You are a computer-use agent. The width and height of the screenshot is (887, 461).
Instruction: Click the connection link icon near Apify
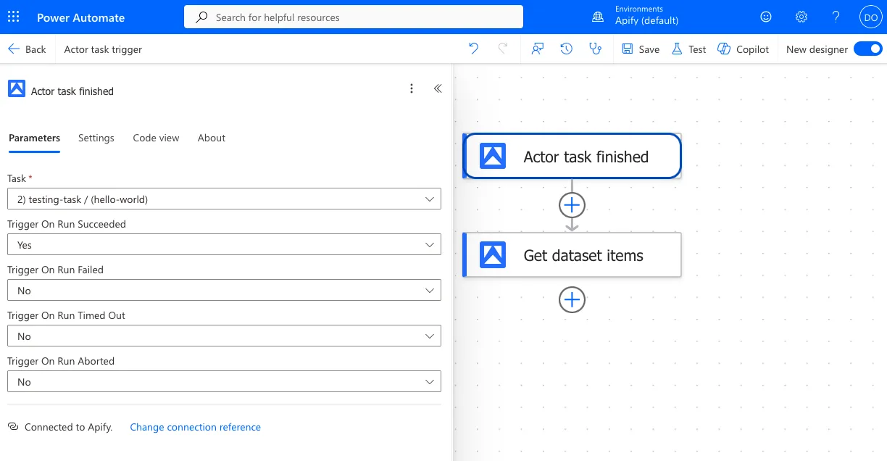click(13, 427)
